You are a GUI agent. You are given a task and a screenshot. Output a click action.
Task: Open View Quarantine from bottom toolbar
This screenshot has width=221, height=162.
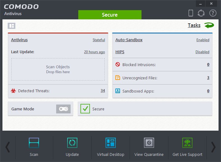(x=149, y=147)
